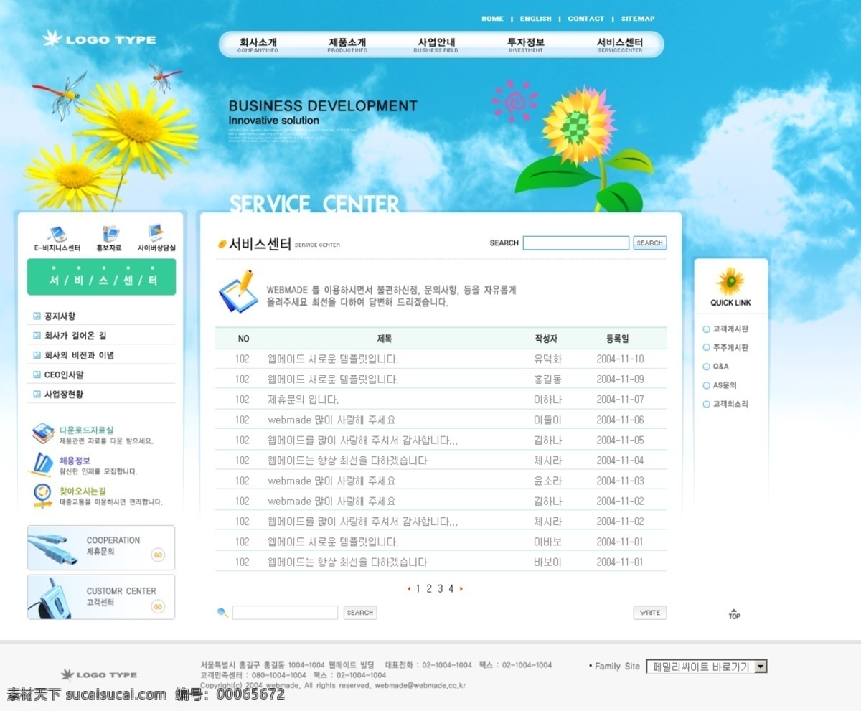Click arrow icon beside CEO인사말
Screen dimensions: 861x711
click(x=37, y=375)
